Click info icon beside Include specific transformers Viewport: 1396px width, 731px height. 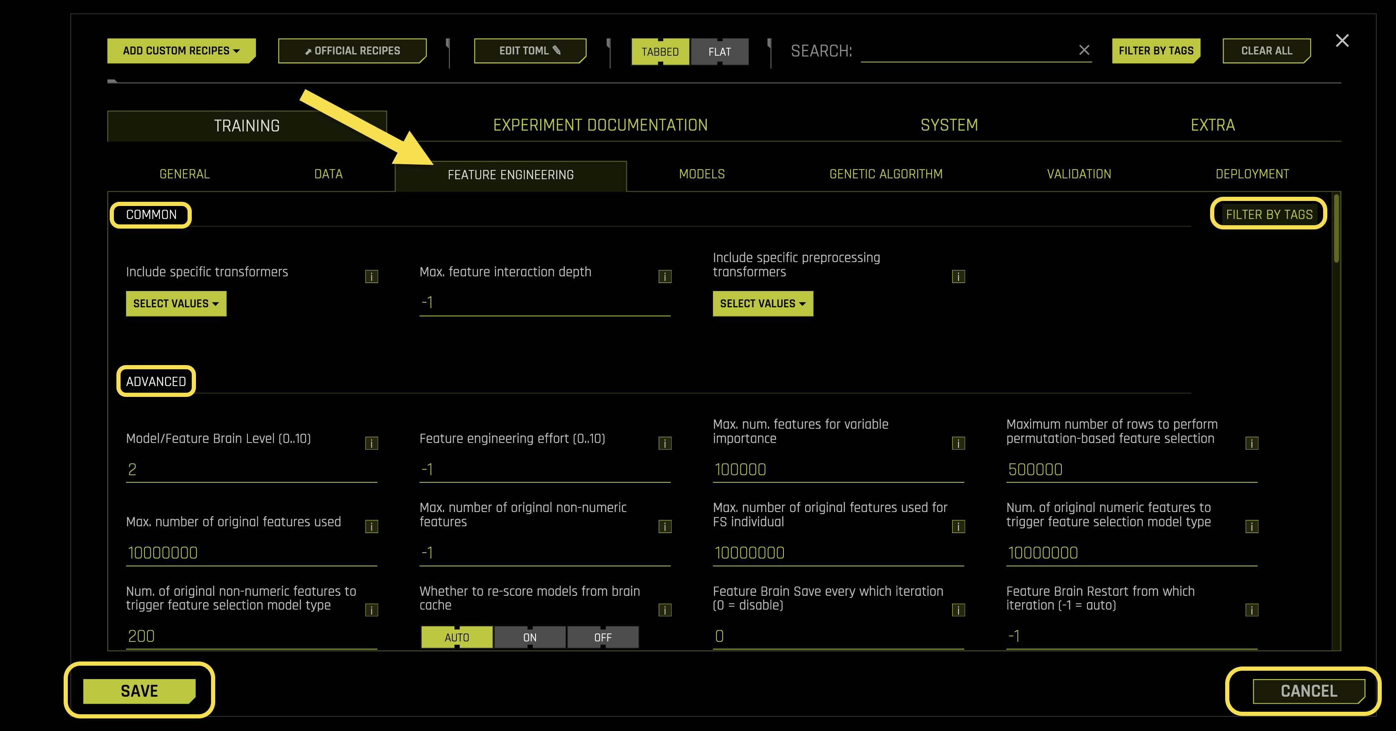pos(372,276)
